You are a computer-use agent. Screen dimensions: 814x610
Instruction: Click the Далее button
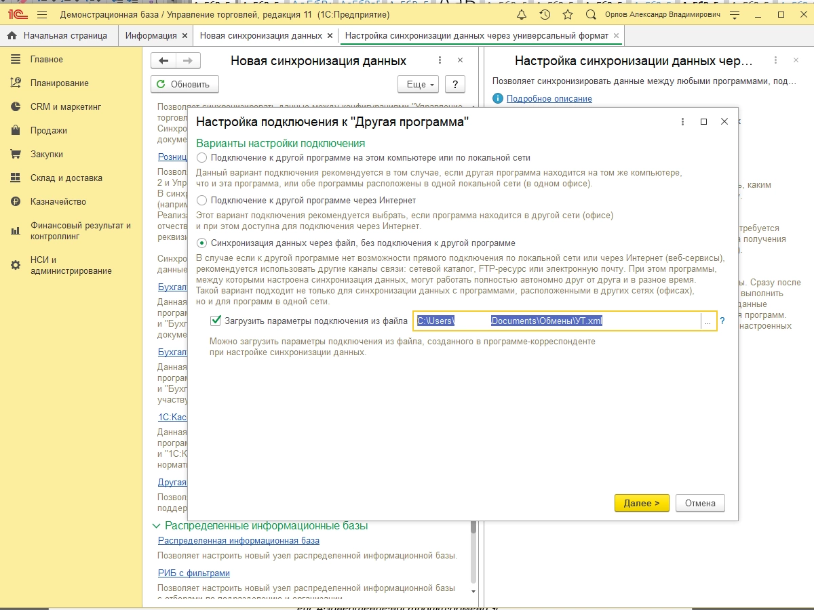pos(641,504)
